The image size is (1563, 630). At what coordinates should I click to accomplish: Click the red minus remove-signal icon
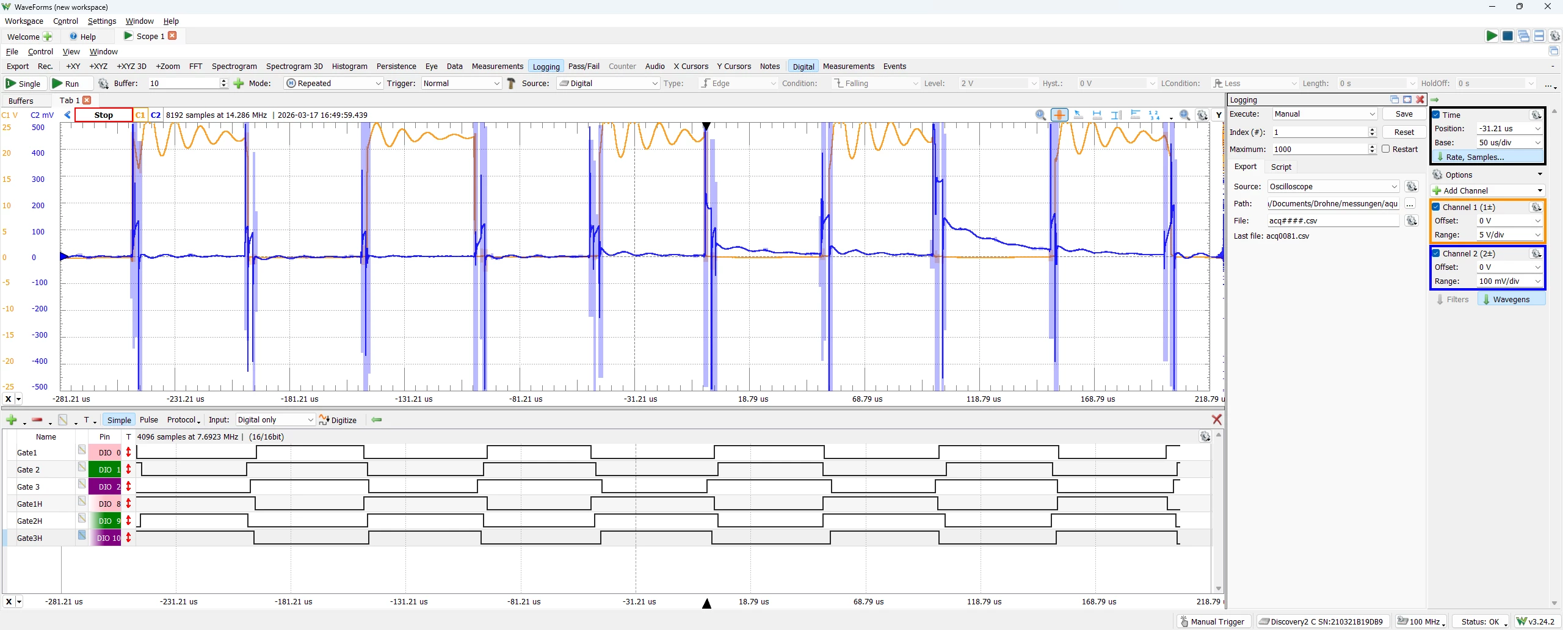37,420
